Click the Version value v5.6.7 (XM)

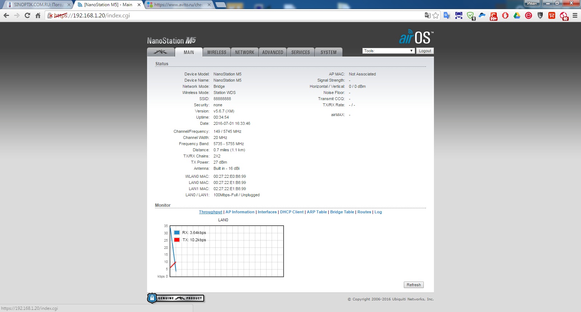click(x=224, y=111)
